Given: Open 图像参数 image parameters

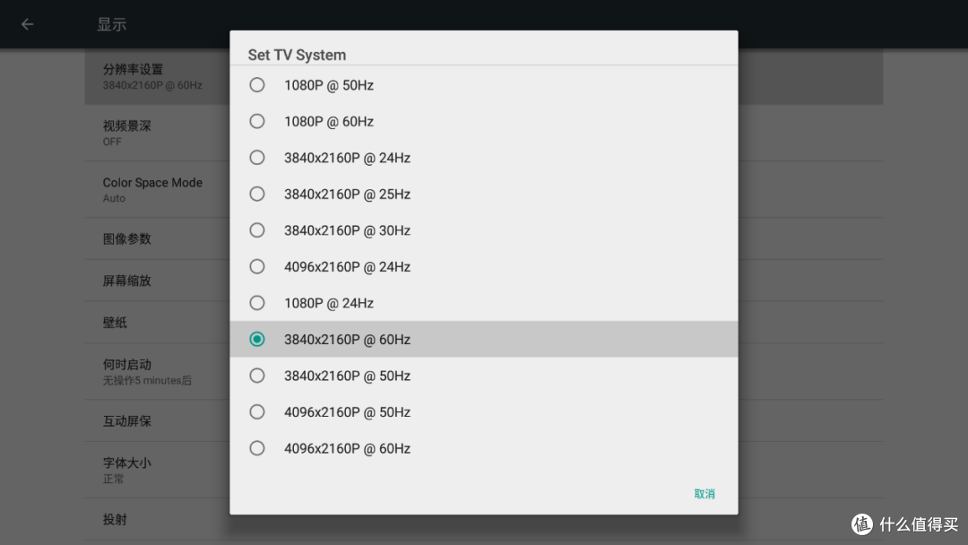Looking at the screenshot, I should (x=158, y=238).
